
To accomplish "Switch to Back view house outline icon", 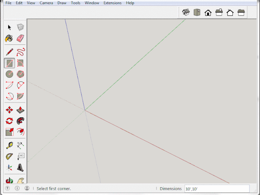I will point(230,12).
